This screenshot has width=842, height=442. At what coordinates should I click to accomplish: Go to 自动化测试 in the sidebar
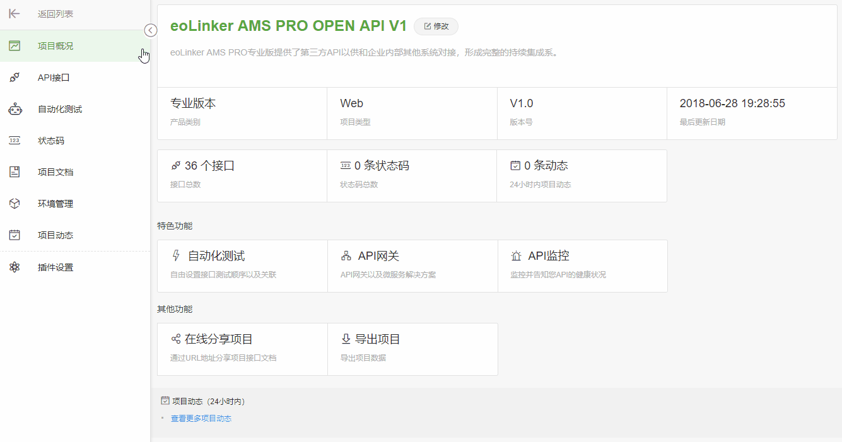click(x=75, y=109)
